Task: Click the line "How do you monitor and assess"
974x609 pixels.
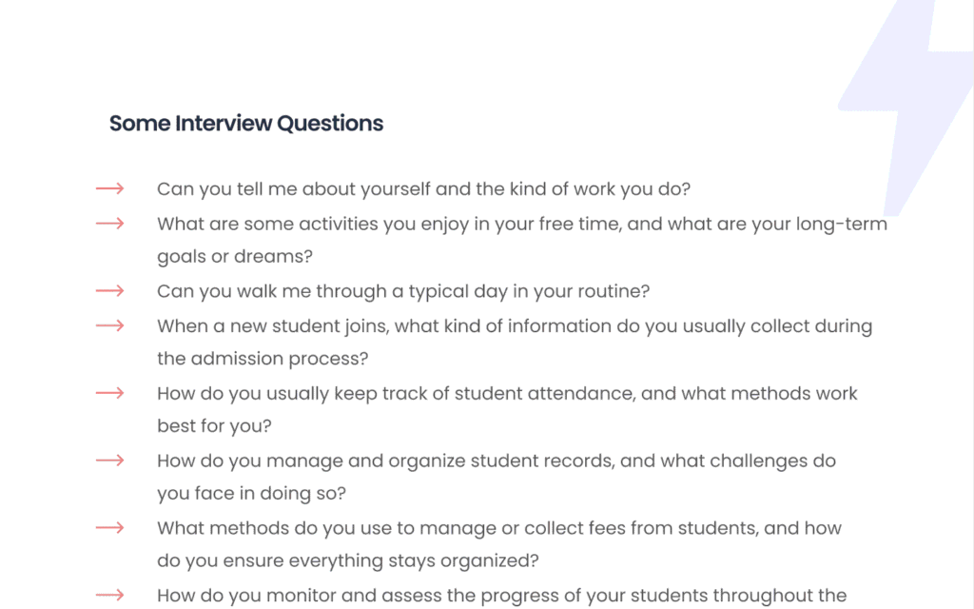Action: tap(501, 596)
